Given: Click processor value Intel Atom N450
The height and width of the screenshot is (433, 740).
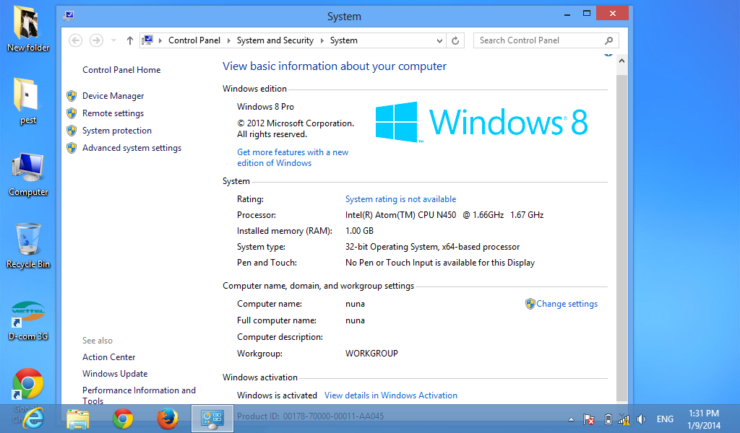Looking at the screenshot, I should pos(444,215).
